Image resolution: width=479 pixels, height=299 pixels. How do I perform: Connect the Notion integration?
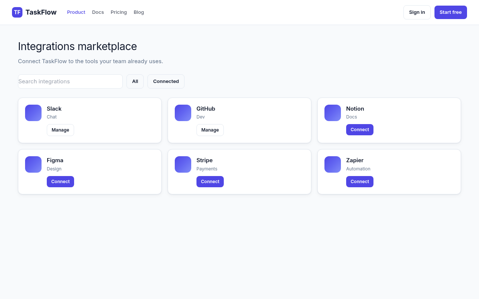click(x=360, y=130)
